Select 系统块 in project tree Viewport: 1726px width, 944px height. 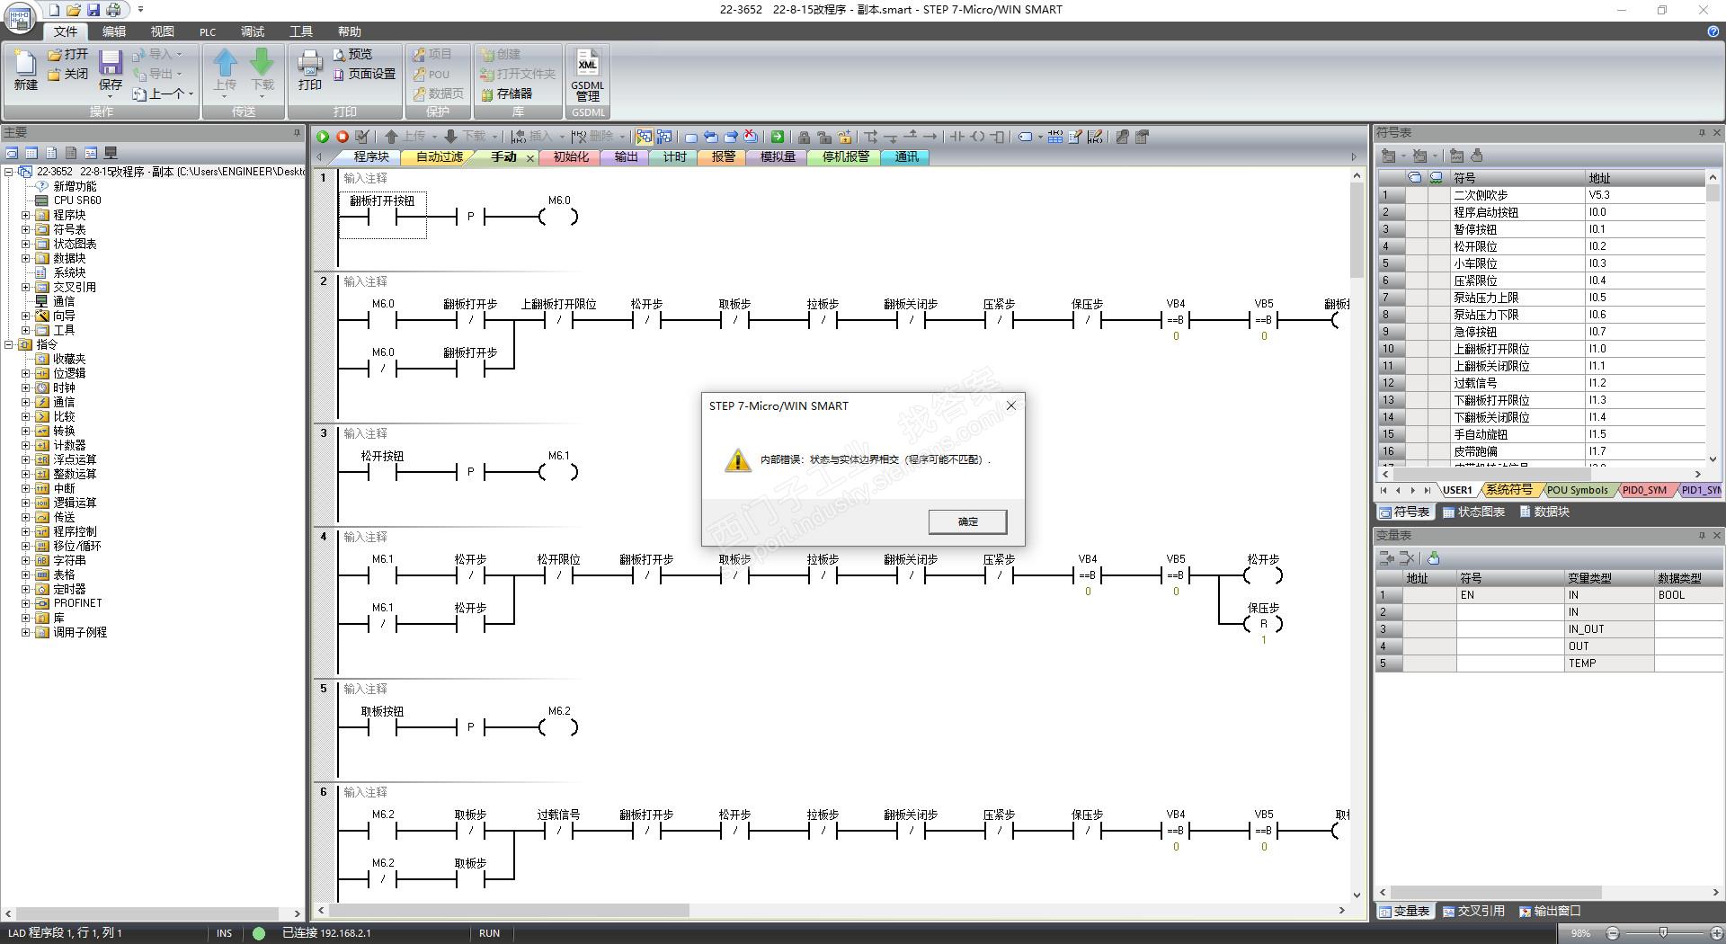[69, 272]
